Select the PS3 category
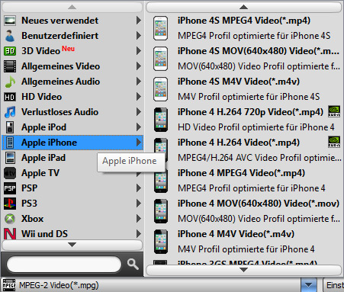Viewport: 344px width, 292px height. (x=72, y=204)
